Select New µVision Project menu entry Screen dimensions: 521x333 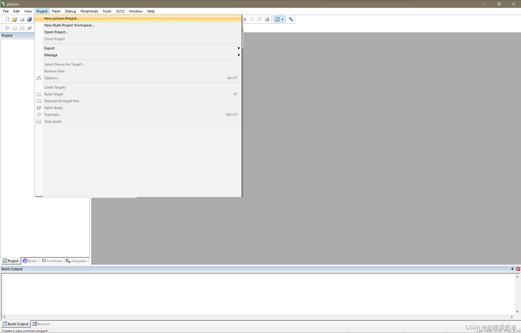(138, 18)
